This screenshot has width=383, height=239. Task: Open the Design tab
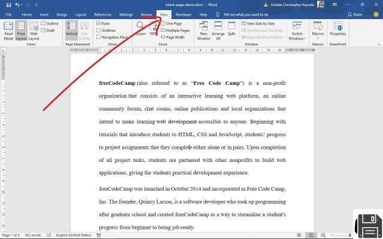tap(62, 14)
